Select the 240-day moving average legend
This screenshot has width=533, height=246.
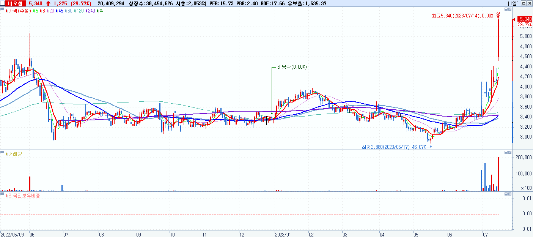pos(91,11)
